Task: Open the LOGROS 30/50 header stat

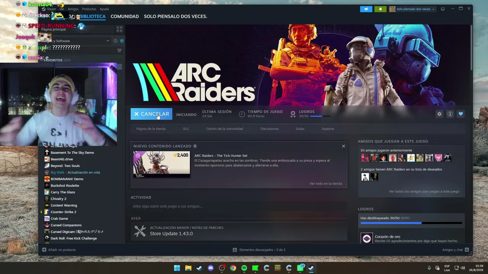Action: pos(311,114)
